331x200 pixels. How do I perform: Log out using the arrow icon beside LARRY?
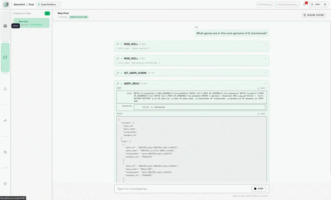click(x=325, y=5)
